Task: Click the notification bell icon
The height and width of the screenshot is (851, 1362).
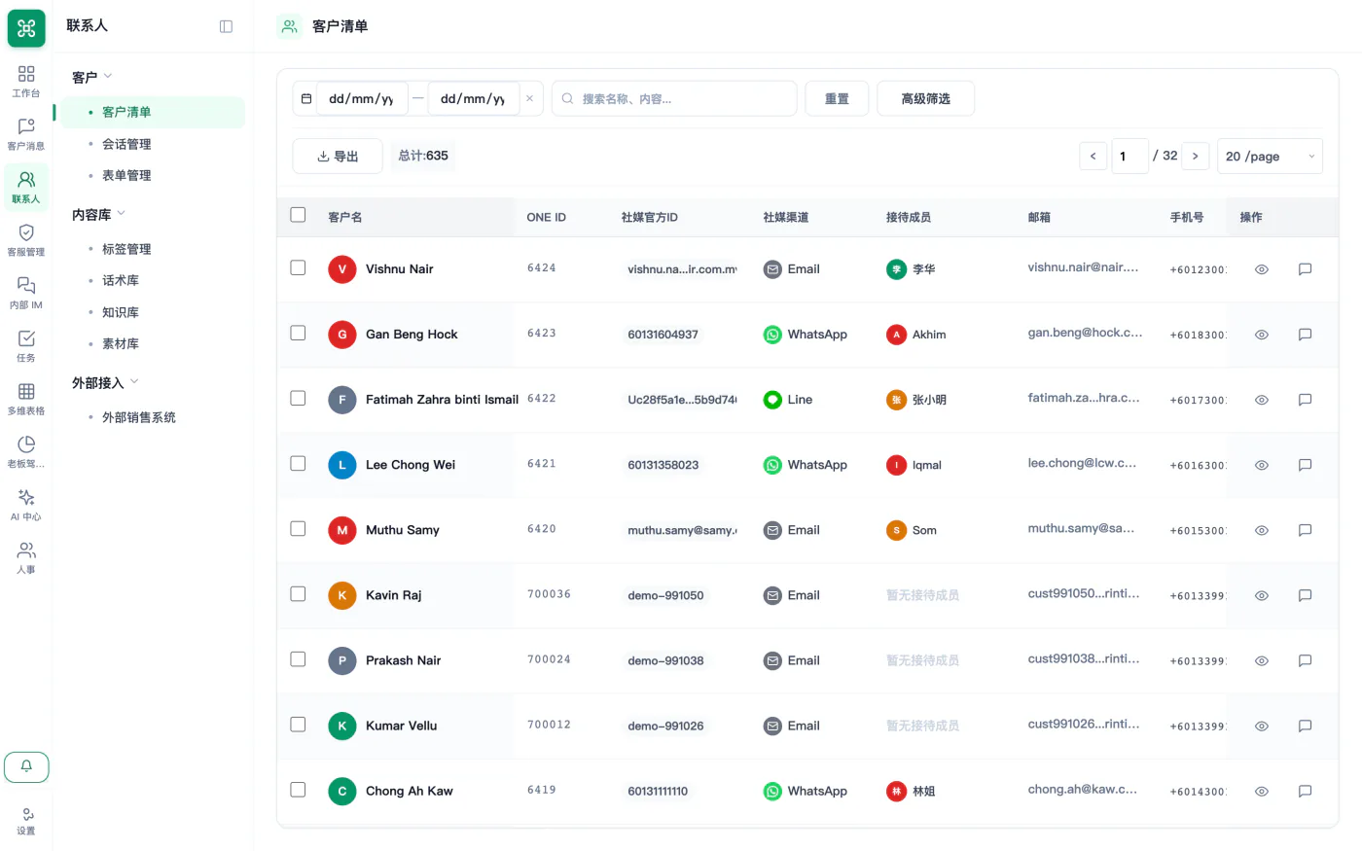Action: click(x=26, y=766)
